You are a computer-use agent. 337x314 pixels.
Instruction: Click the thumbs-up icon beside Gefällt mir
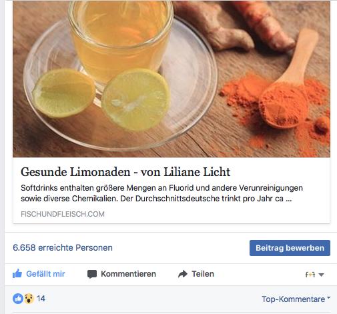coord(17,274)
